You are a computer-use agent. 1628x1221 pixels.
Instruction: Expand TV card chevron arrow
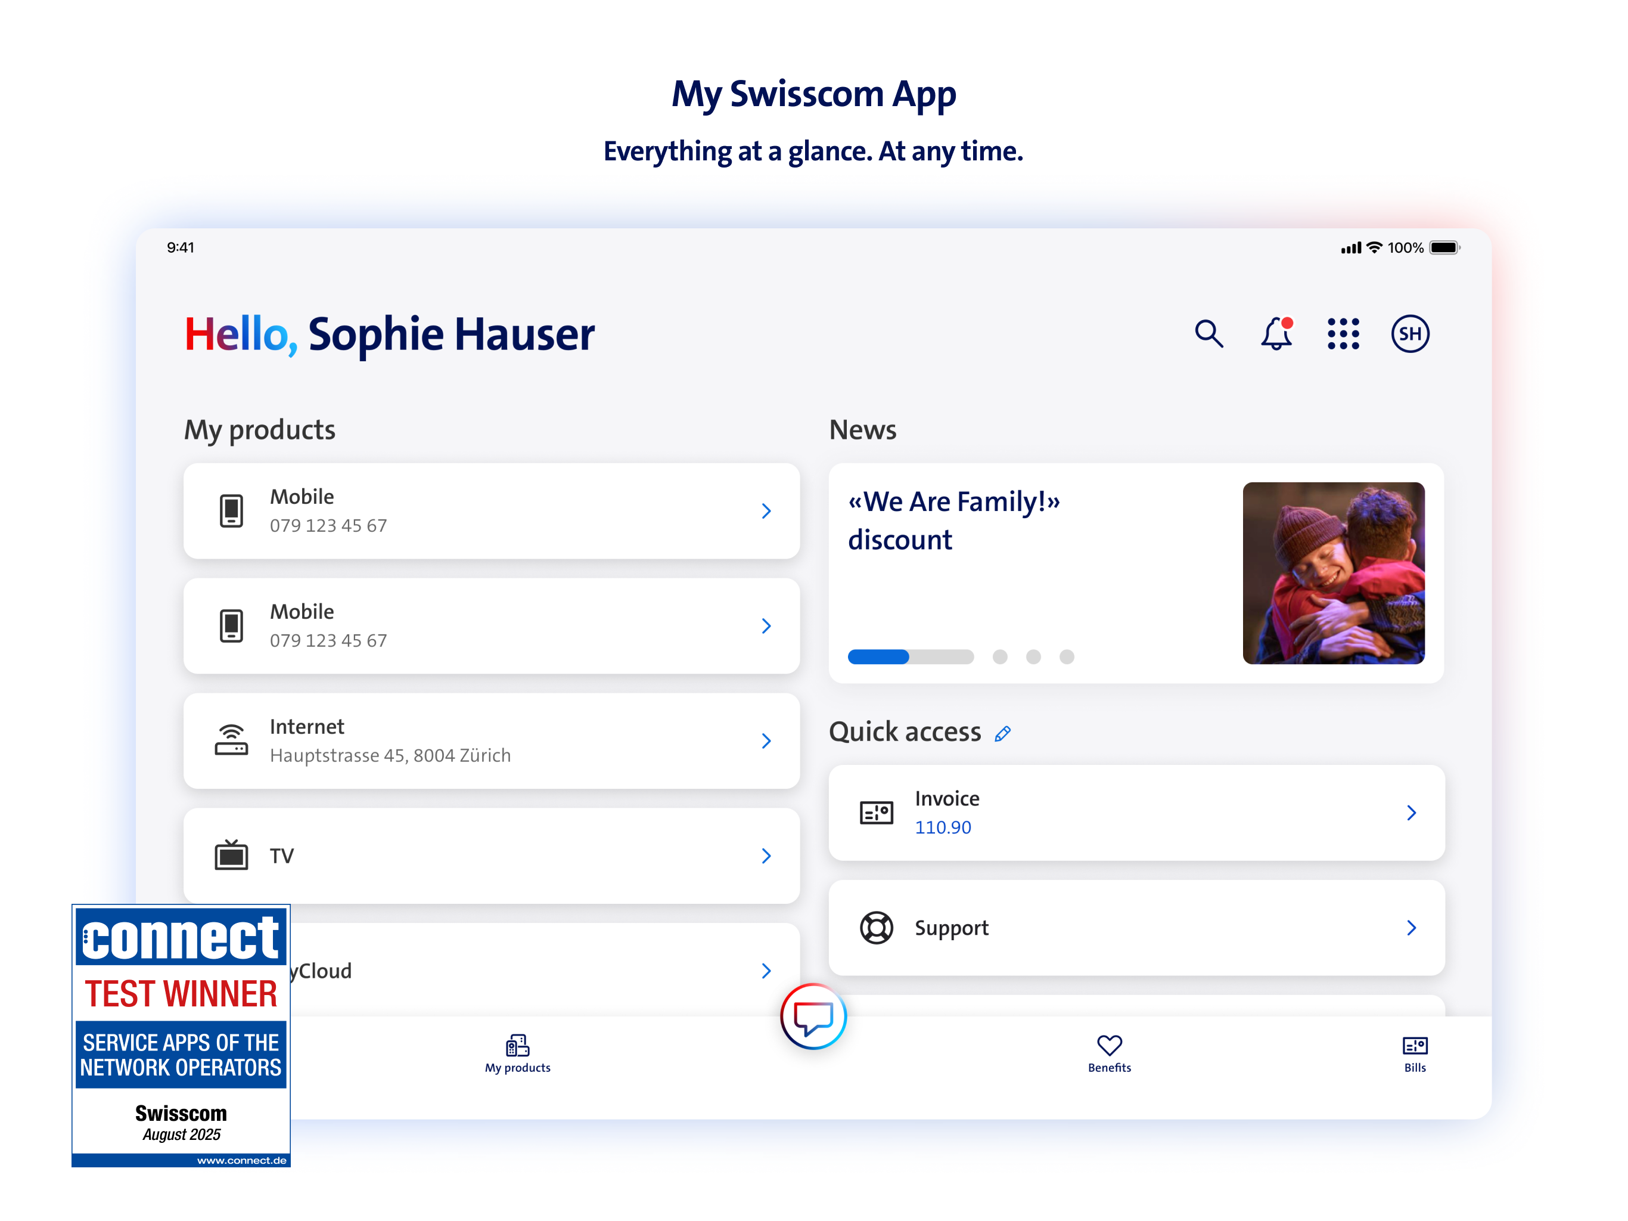click(766, 856)
